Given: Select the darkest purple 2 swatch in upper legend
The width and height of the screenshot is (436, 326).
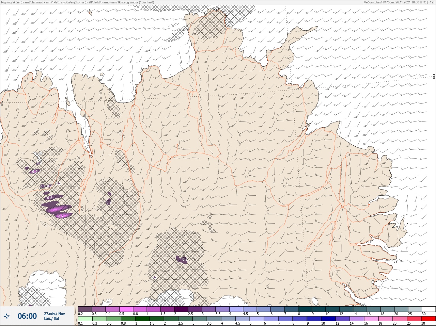Looking at the screenshot, I should pos(181,309).
